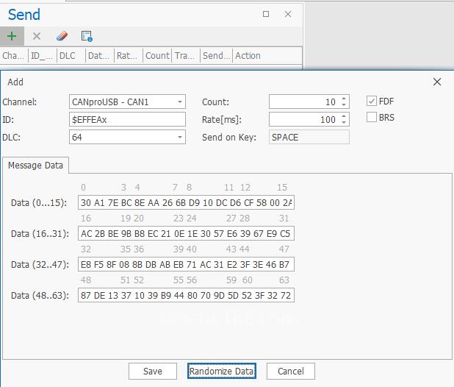Close the Add dialog
The image size is (454, 387).
[x=437, y=82]
